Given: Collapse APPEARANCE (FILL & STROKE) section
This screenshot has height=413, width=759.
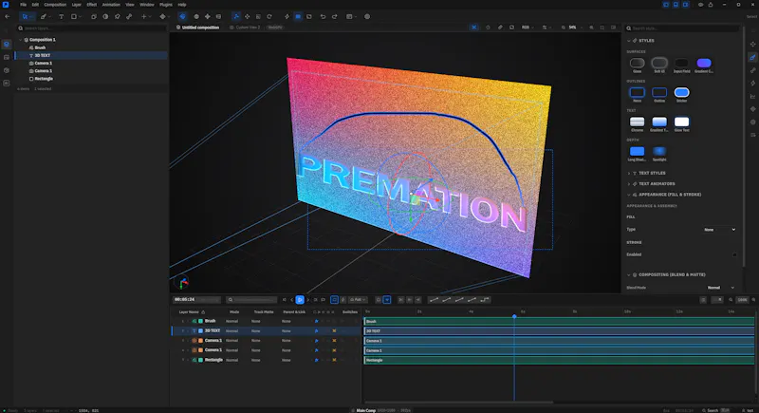Looking at the screenshot, I should click(x=629, y=195).
